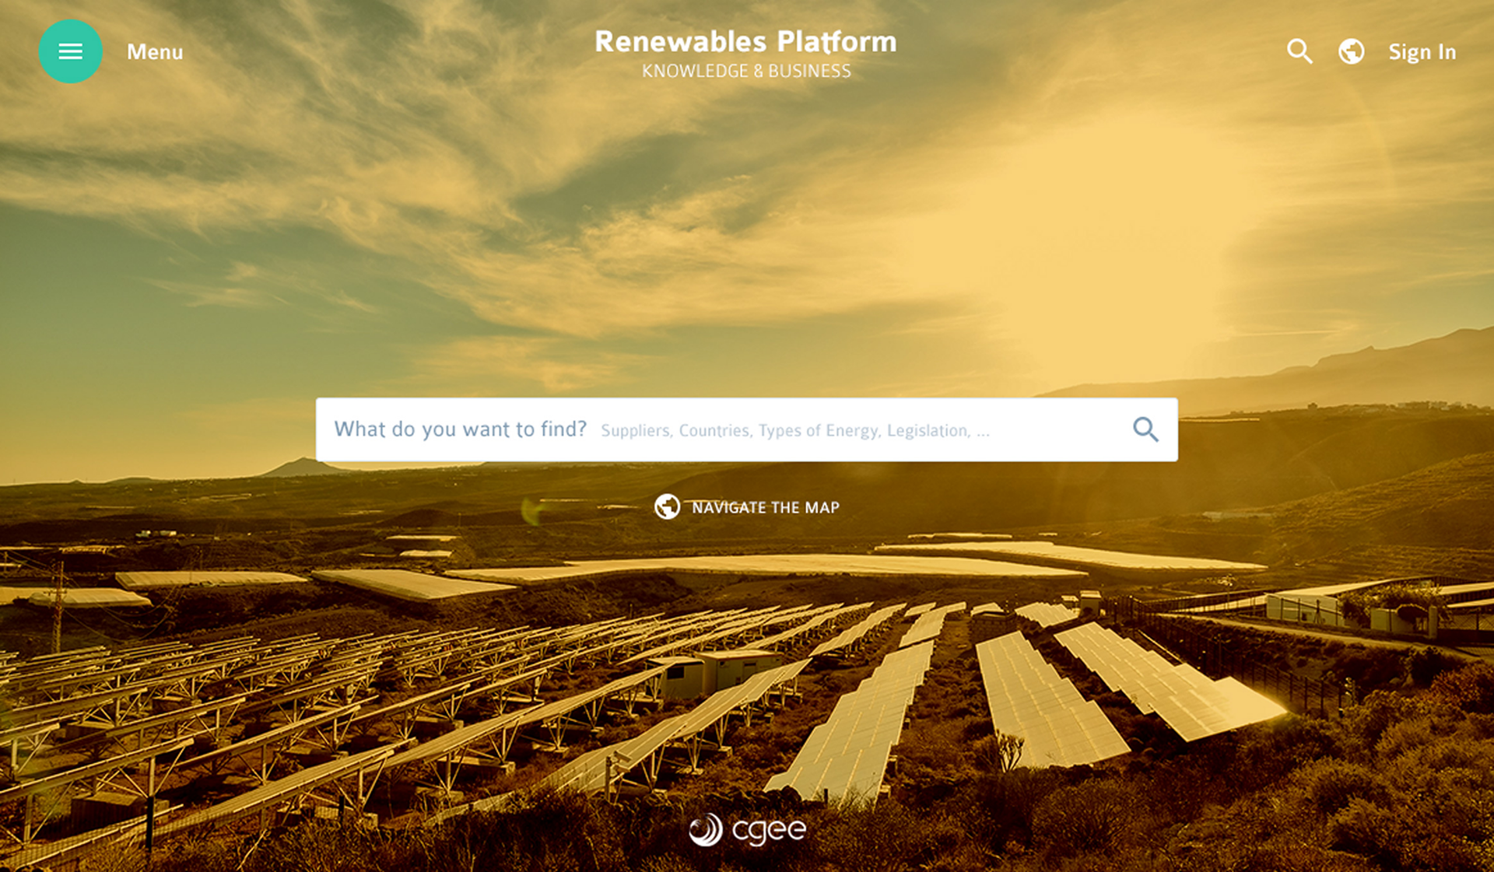
Task: Click the globe icon beside Navigate the Map
Action: point(667,507)
